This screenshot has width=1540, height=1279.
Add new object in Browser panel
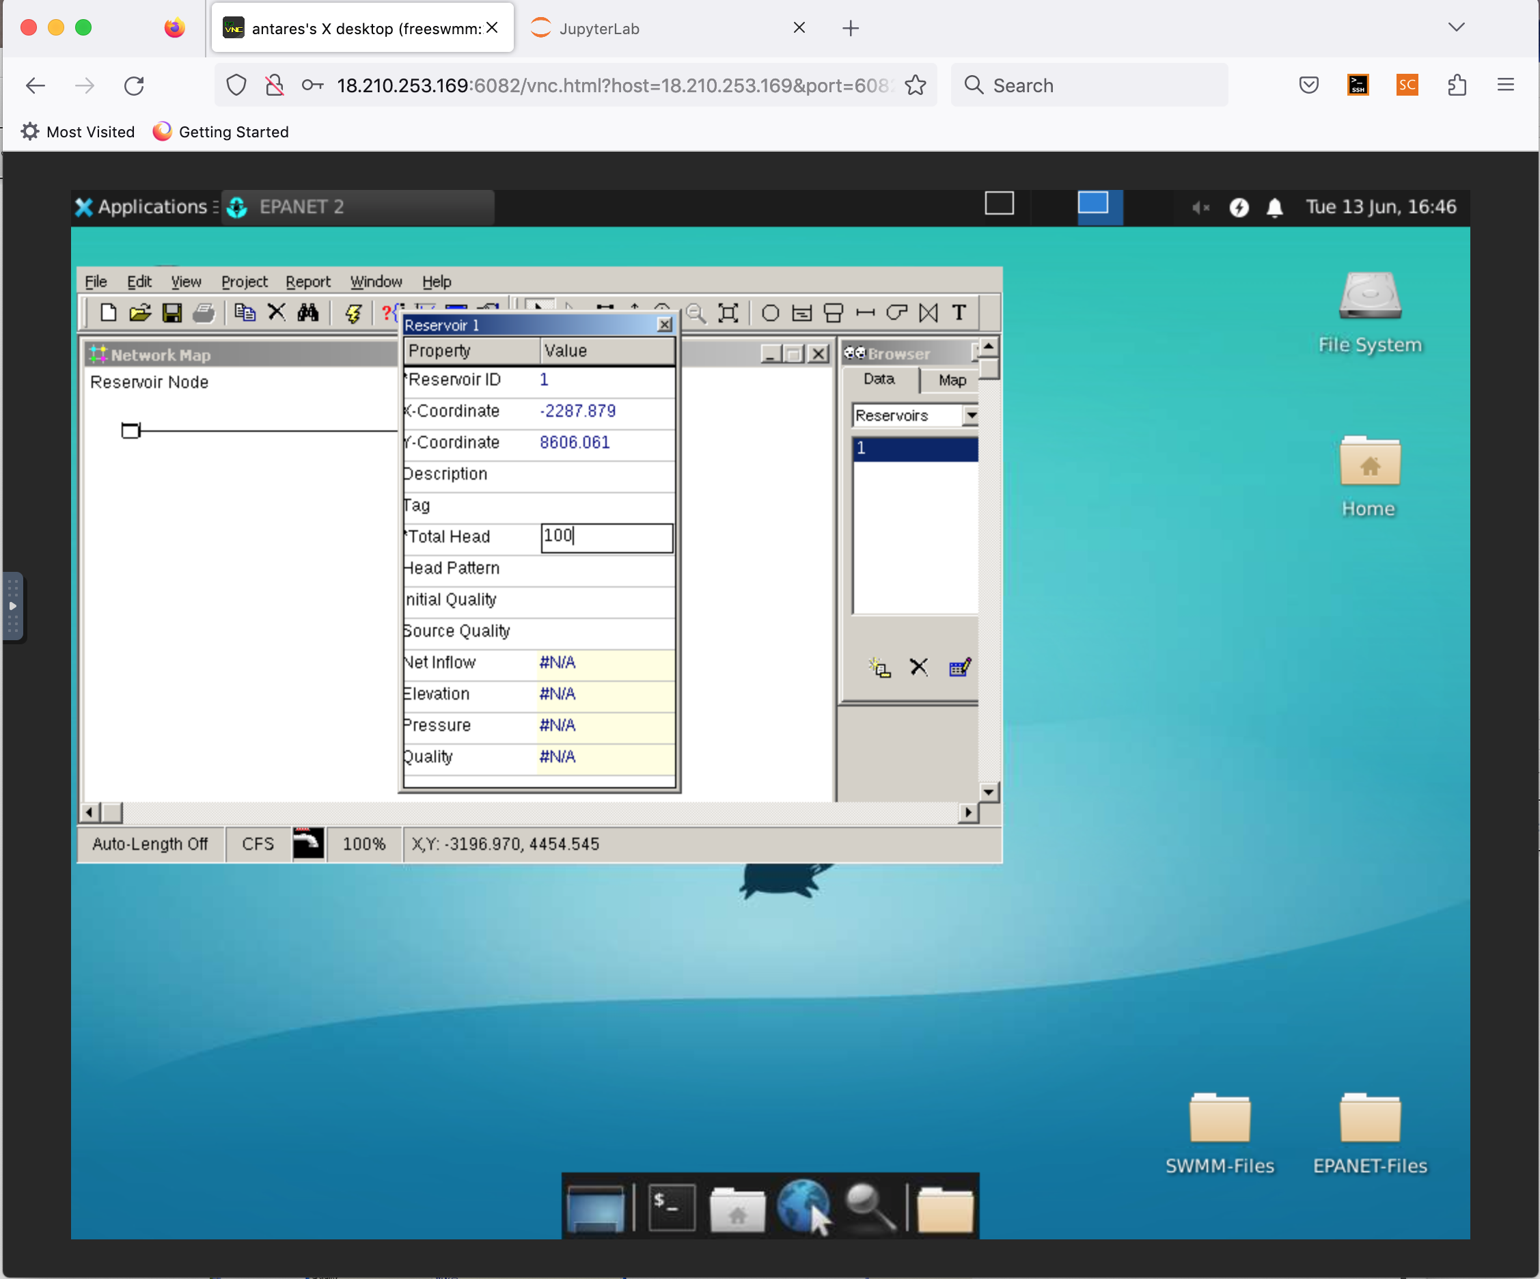pos(879,668)
